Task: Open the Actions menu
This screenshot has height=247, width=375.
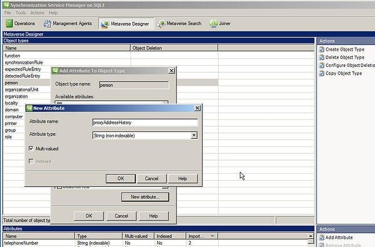Action: pyautogui.click(x=38, y=13)
